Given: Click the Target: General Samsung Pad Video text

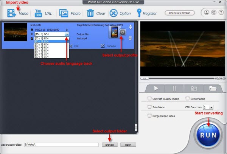Looking at the screenshot, I should pyautogui.click(x=100, y=25).
